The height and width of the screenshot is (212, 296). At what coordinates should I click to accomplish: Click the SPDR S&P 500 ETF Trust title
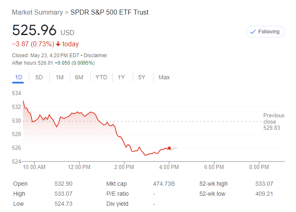[x=109, y=12]
